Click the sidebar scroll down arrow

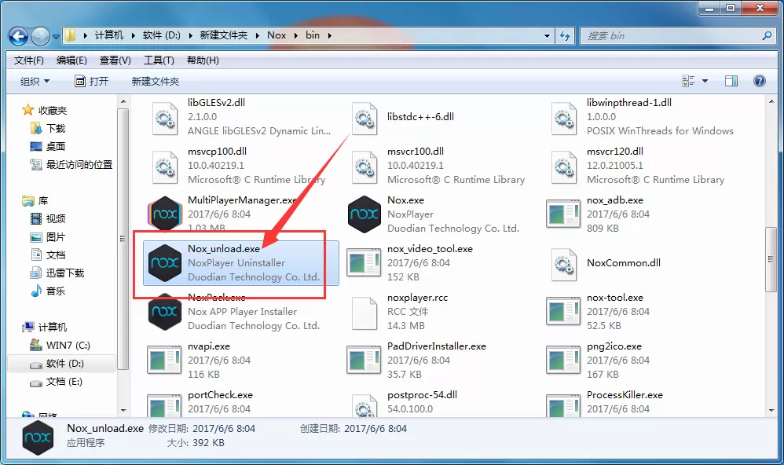coord(123,411)
